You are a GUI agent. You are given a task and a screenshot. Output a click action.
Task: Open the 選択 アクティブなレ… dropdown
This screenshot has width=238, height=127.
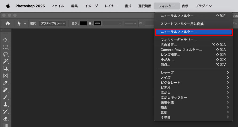tap(52, 24)
